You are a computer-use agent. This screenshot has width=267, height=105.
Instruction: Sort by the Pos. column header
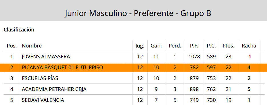pyautogui.click(x=12, y=46)
